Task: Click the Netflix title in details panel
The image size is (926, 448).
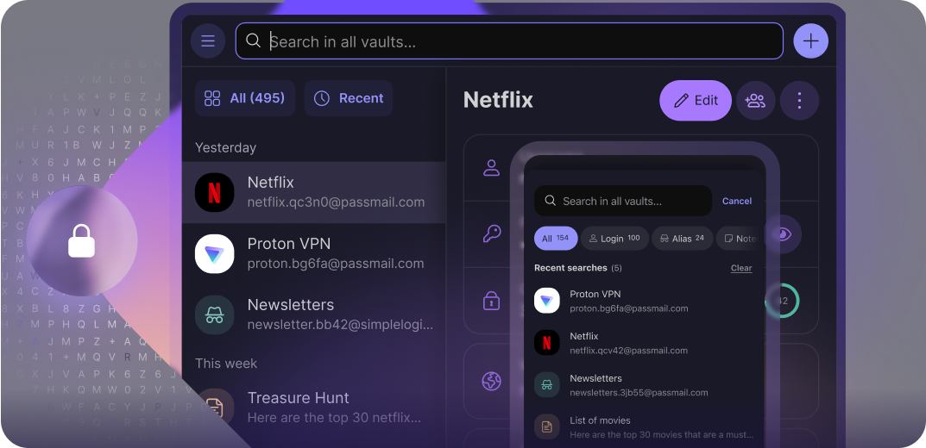Action: click(498, 100)
